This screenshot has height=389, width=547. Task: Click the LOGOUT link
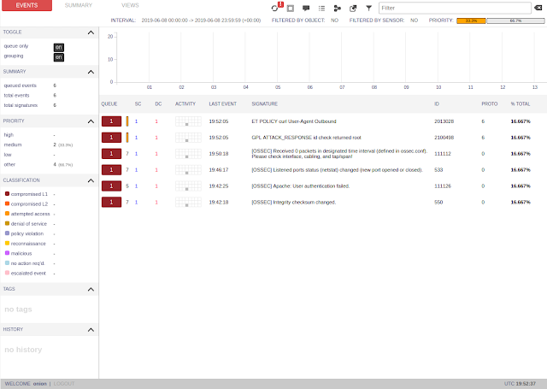64,384
